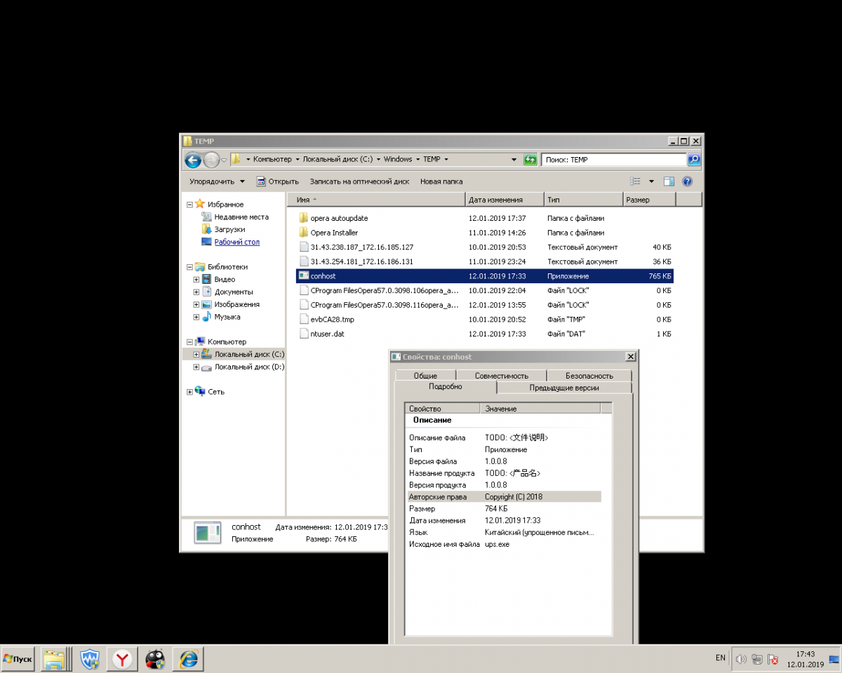The height and width of the screenshot is (673, 842).
Task: Select the Рабочий стол favorites link
Action: [x=236, y=242]
